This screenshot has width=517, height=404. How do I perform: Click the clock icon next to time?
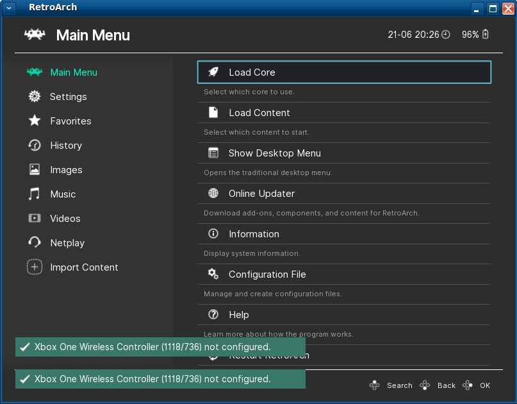click(446, 35)
